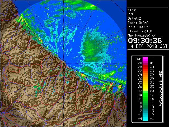Viewport: 169px width, 127px height.
Task: Click the --- label beside top legend band
Action: tap(151, 59)
